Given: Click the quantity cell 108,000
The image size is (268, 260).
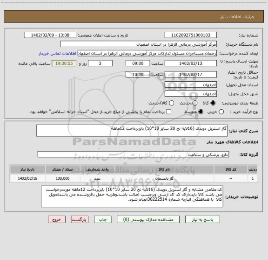Looking at the screenshot, I should pos(62,178).
